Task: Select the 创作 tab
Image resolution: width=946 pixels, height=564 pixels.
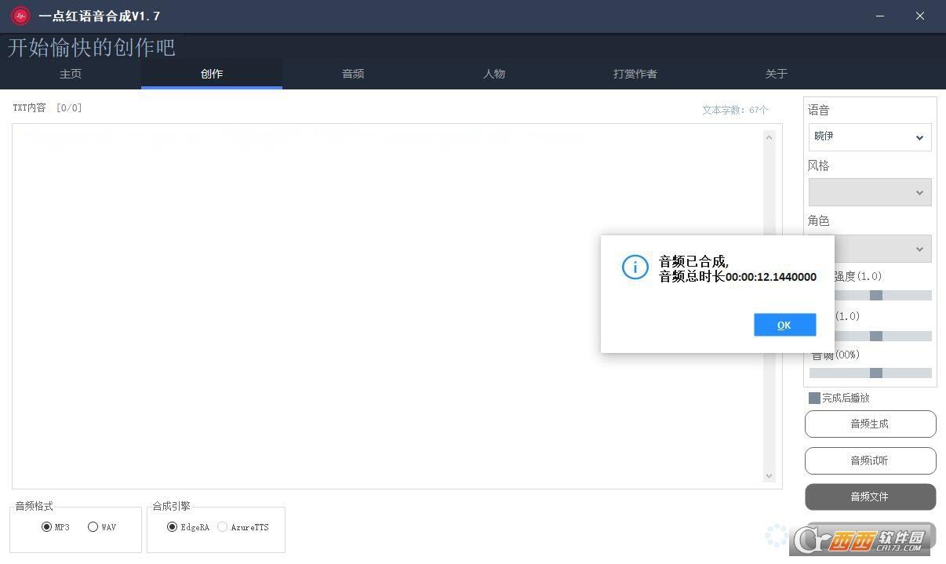Action: click(212, 74)
